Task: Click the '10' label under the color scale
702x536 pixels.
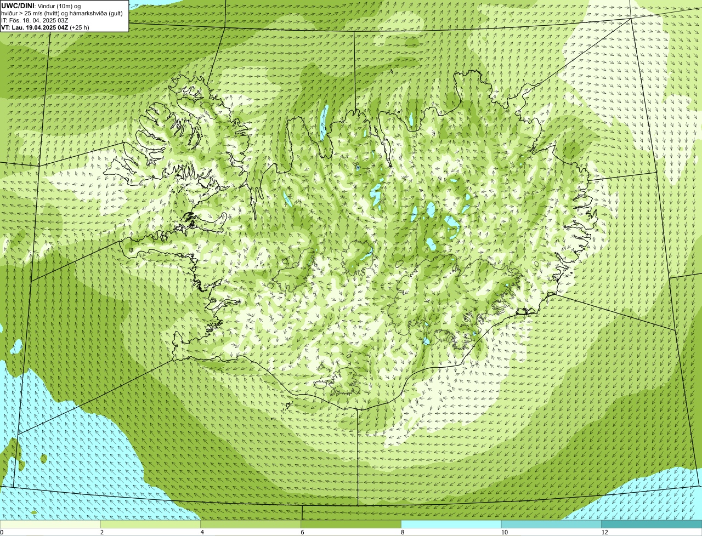Action: (504, 532)
